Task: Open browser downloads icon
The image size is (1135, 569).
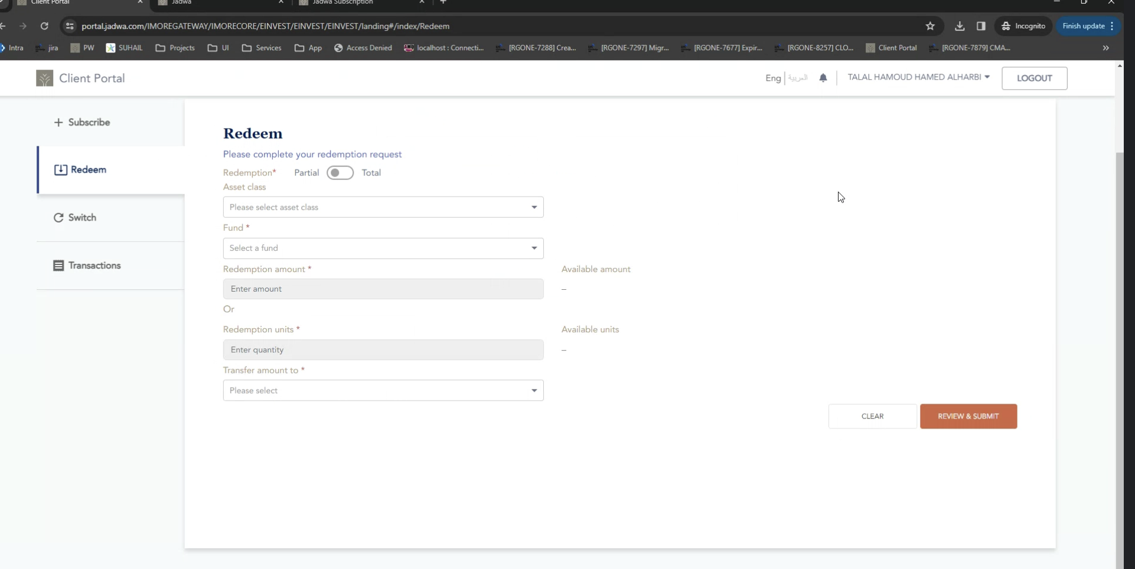Action: click(960, 26)
